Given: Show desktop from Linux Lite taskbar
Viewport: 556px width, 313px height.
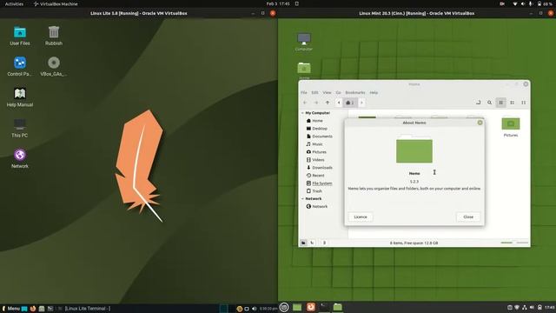Looking at the screenshot, I should (24, 309).
